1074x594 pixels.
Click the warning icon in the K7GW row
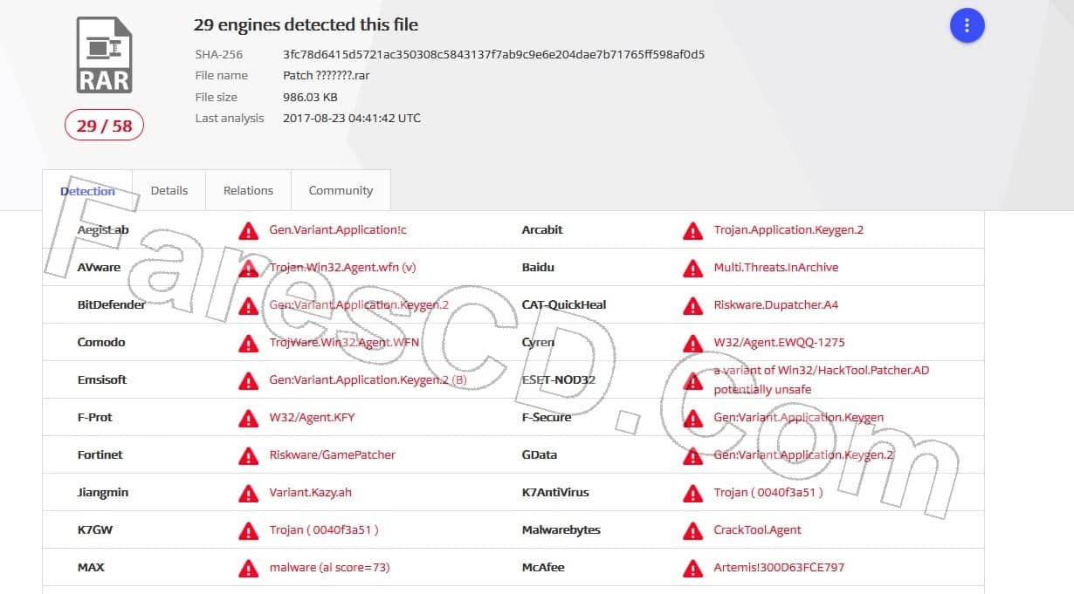coord(249,530)
